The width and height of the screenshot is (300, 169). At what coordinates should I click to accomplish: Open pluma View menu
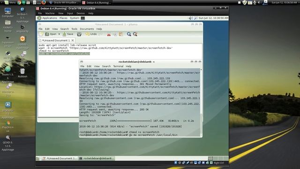pyautogui.click(x=55, y=29)
